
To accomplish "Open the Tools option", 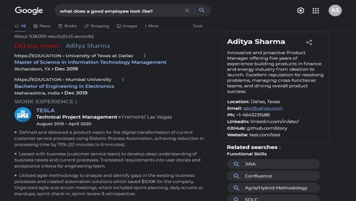I will [197, 26].
